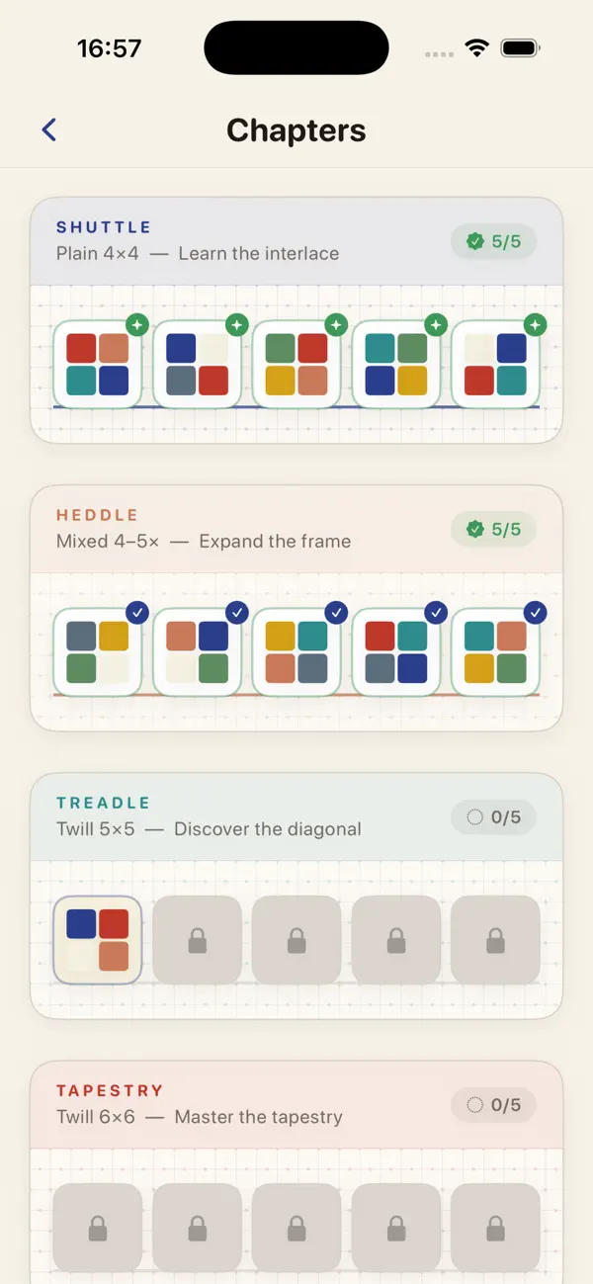Tap the first Heddle level's blue checkmark badge
The height and width of the screenshot is (1284, 593).
(137, 613)
